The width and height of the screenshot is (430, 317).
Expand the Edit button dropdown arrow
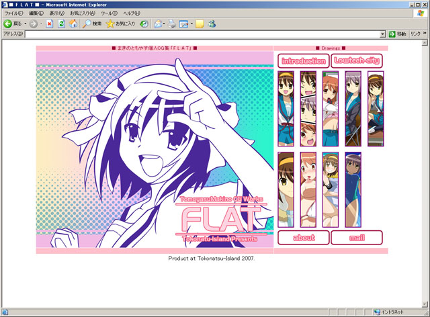point(191,24)
